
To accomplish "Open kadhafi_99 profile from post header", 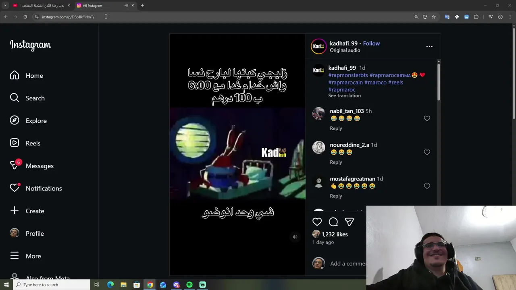I will 343,43.
